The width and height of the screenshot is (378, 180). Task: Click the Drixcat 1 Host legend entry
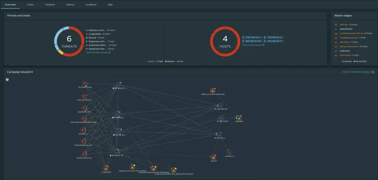tap(95, 38)
